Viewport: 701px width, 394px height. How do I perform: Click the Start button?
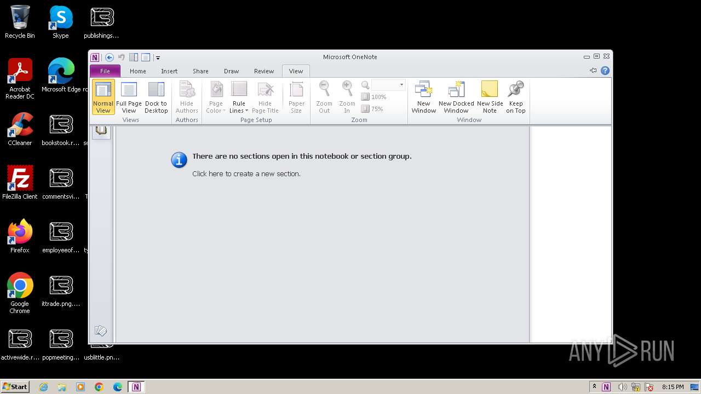[x=15, y=387]
